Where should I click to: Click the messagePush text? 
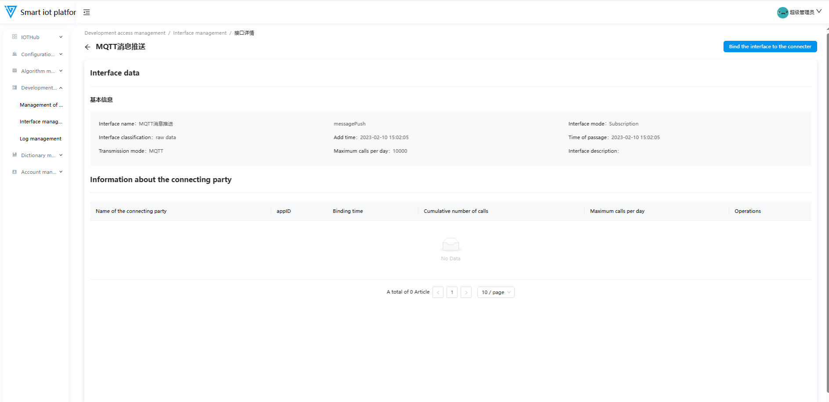[x=350, y=124]
